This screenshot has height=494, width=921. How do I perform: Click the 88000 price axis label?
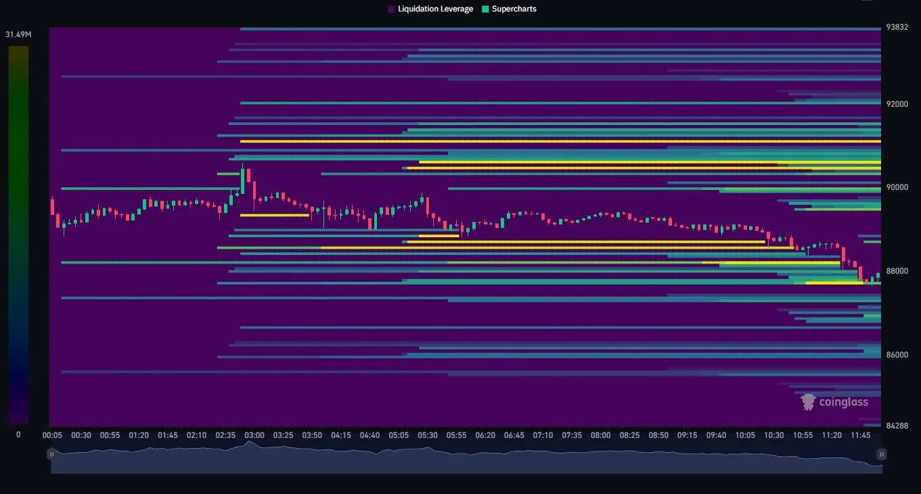897,271
